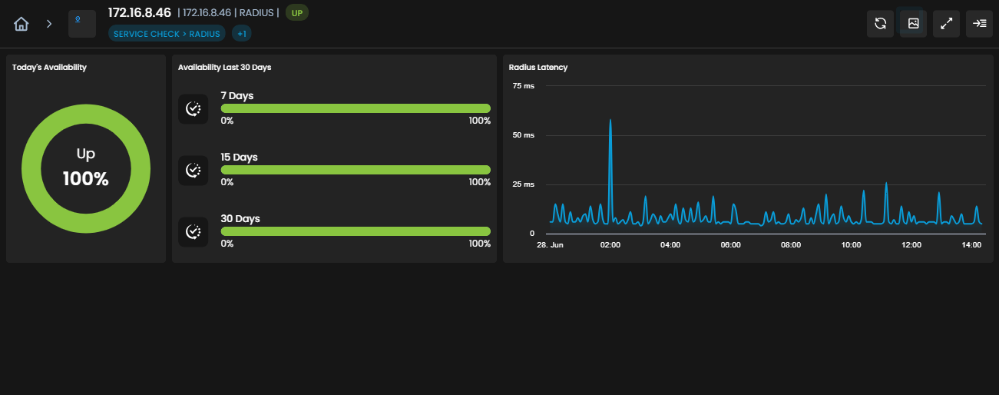Click the 7 Days availability clock icon
This screenshot has height=395, width=999.
pyautogui.click(x=194, y=109)
